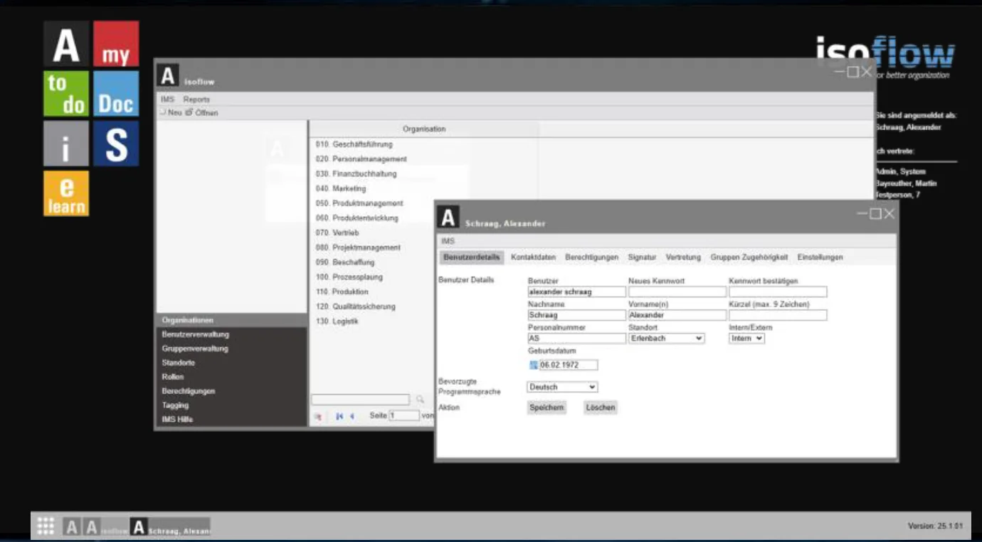This screenshot has height=542, width=982.
Task: Select the Benutzerdetails tab
Action: click(x=472, y=257)
